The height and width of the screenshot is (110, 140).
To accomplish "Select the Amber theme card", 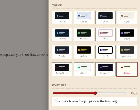I will pyautogui.click(x=84, y=52).
